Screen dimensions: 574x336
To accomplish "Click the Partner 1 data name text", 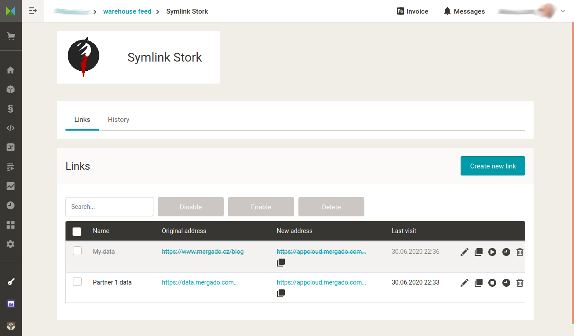I will 112,282.
